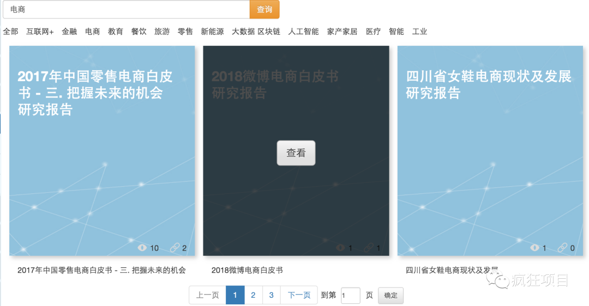Click 上一页 previous page button
Viewport: 589px width, 306px height.
(x=207, y=295)
